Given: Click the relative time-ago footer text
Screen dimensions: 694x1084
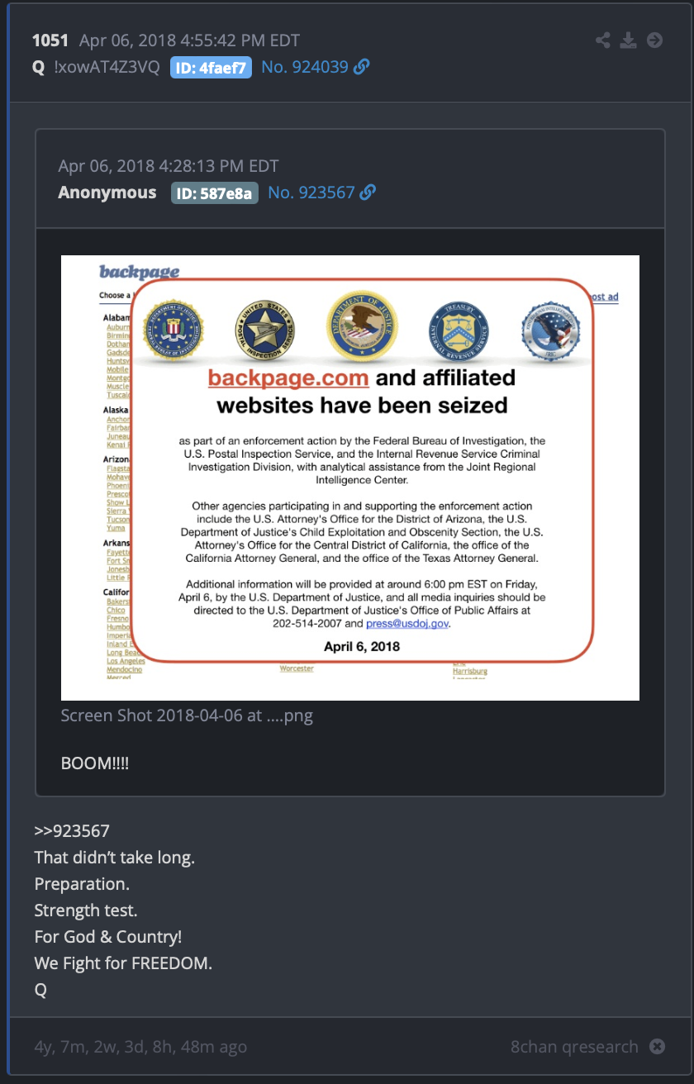Looking at the screenshot, I should 140,1047.
